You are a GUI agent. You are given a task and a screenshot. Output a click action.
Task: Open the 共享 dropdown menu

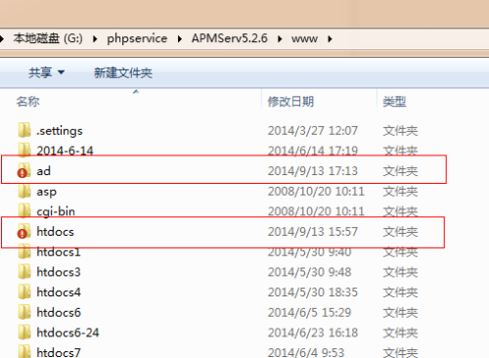pos(47,72)
